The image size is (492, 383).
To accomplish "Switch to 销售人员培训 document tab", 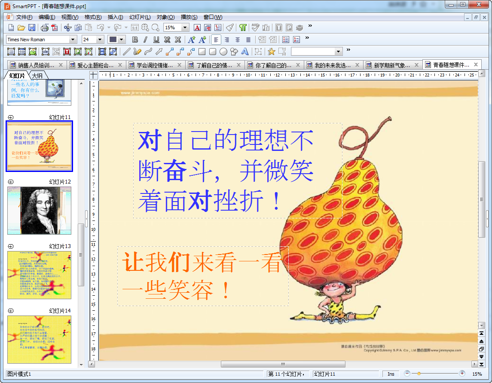I will point(36,65).
